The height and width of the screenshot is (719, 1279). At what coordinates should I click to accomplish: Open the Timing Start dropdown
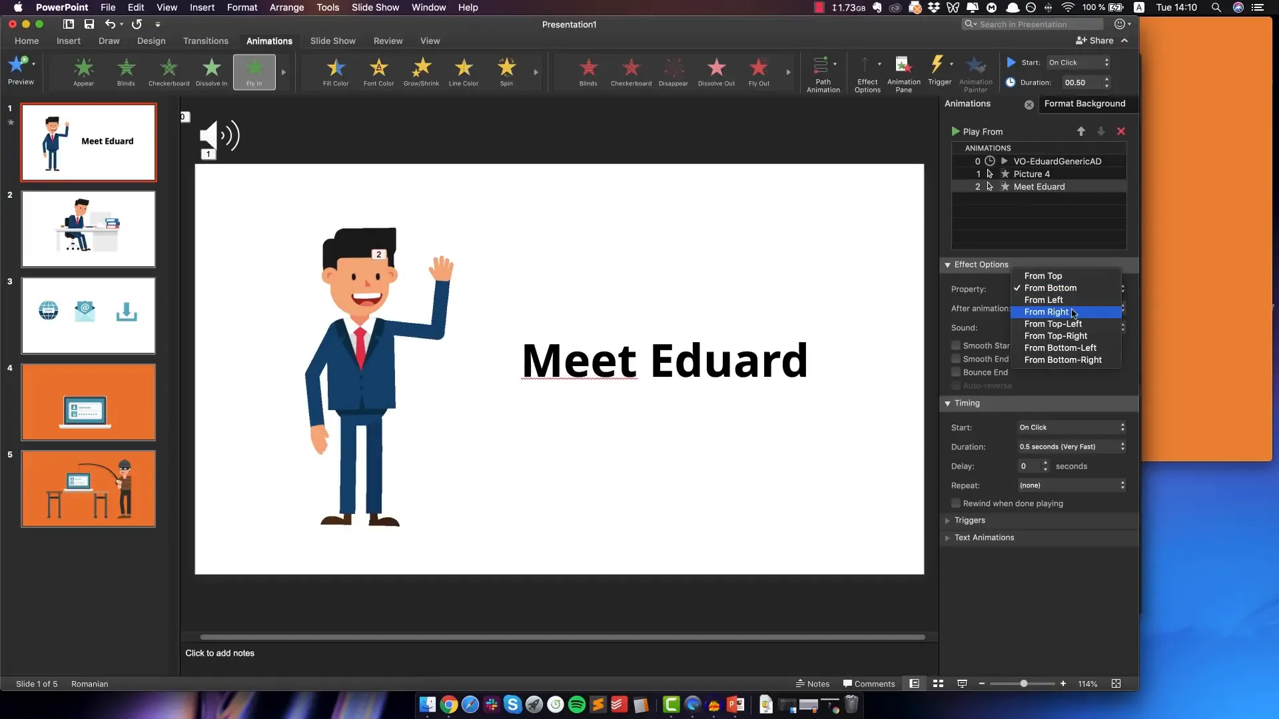pos(1072,427)
